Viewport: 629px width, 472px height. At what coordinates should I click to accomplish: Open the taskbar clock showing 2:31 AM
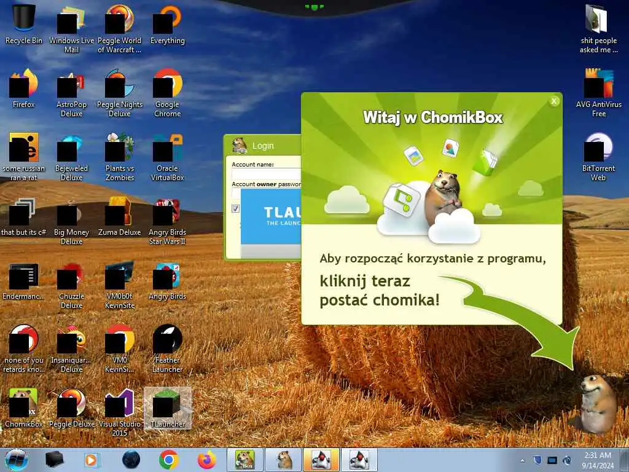(x=598, y=460)
